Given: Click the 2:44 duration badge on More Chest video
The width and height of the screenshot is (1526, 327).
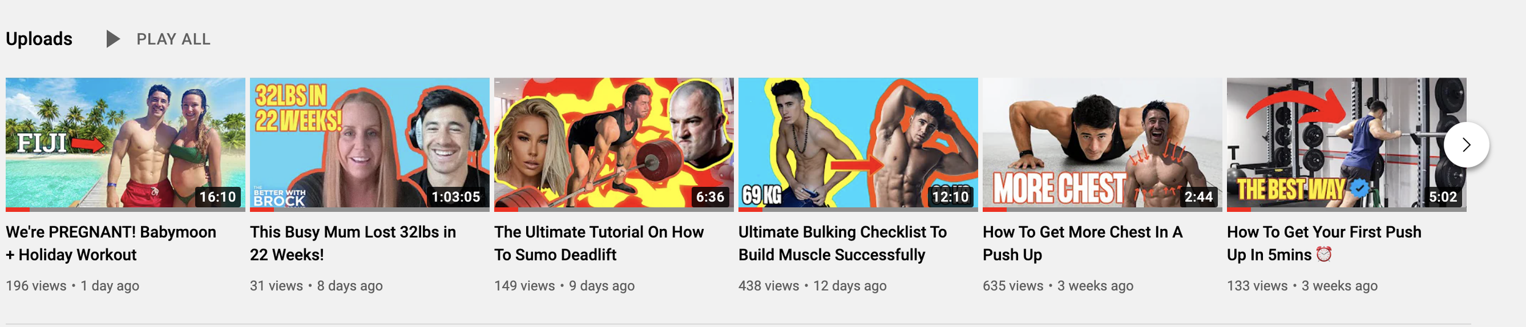Looking at the screenshot, I should tap(1198, 197).
